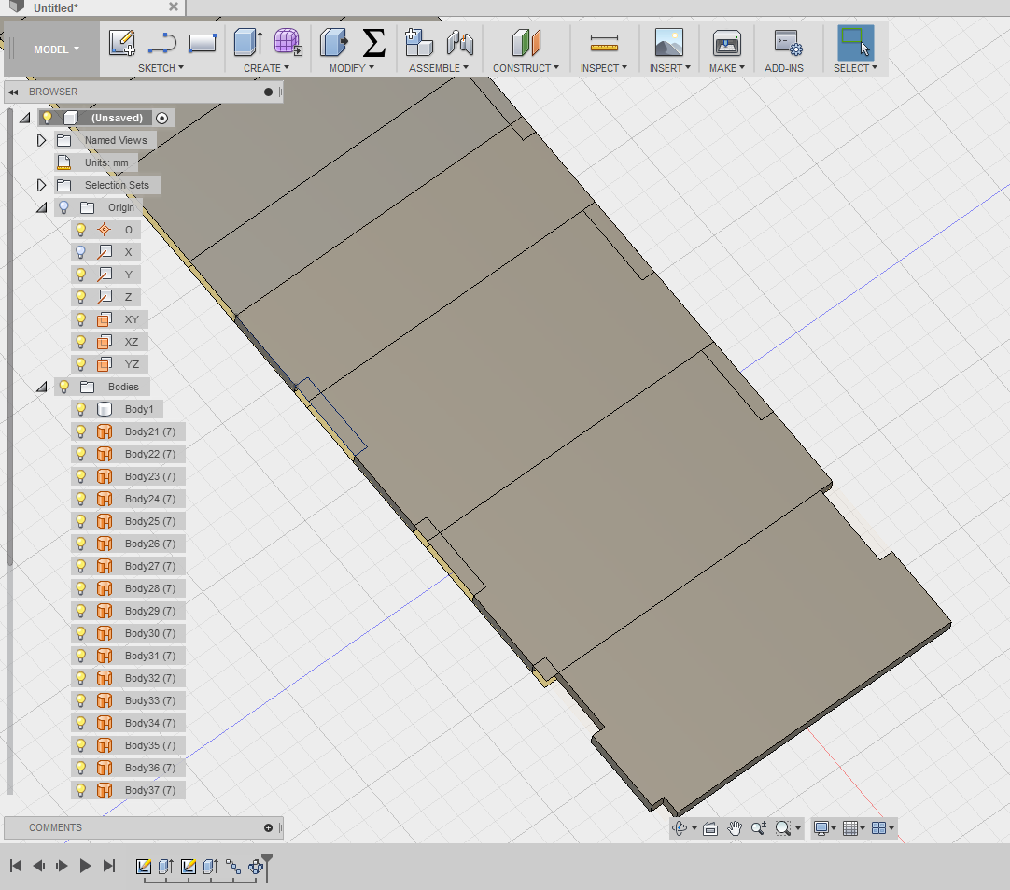
Task: Toggle visibility of the Bodies folder
Action: tap(63, 387)
